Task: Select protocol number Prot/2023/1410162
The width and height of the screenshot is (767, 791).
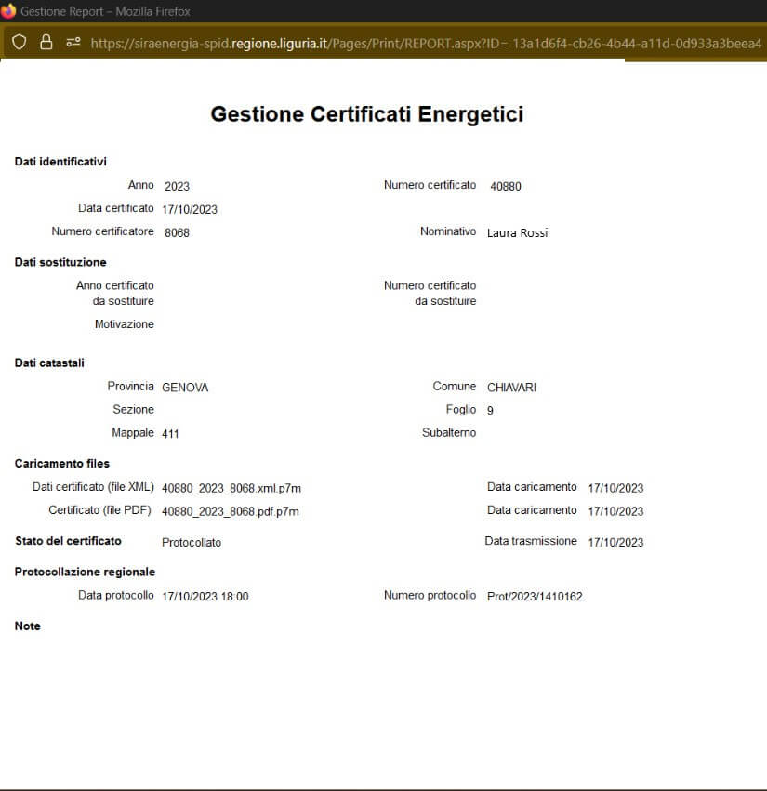Action: (x=535, y=597)
